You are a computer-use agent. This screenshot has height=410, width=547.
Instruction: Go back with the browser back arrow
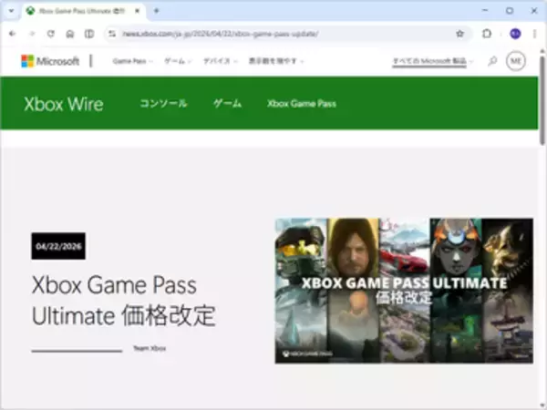pyautogui.click(x=12, y=34)
